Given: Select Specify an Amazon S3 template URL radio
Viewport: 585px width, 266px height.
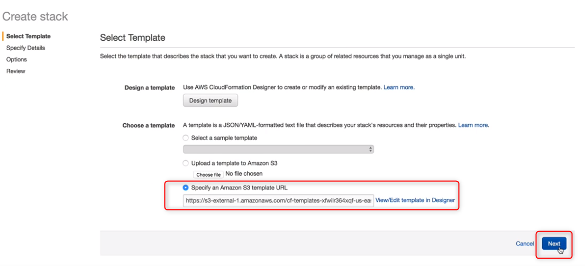Looking at the screenshot, I should click(186, 188).
